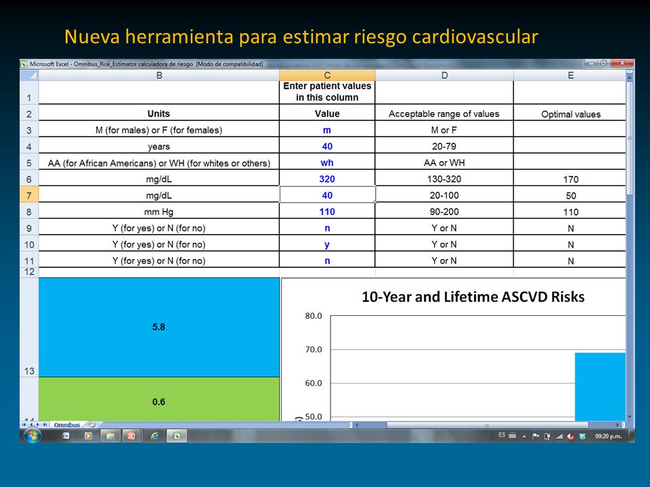Click the 'n' value in row 9
This screenshot has width=650, height=487.
(327, 228)
